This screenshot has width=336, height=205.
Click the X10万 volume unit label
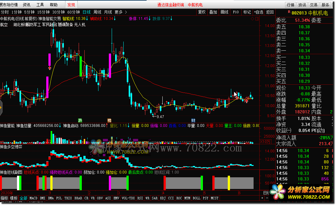tap(265, 141)
